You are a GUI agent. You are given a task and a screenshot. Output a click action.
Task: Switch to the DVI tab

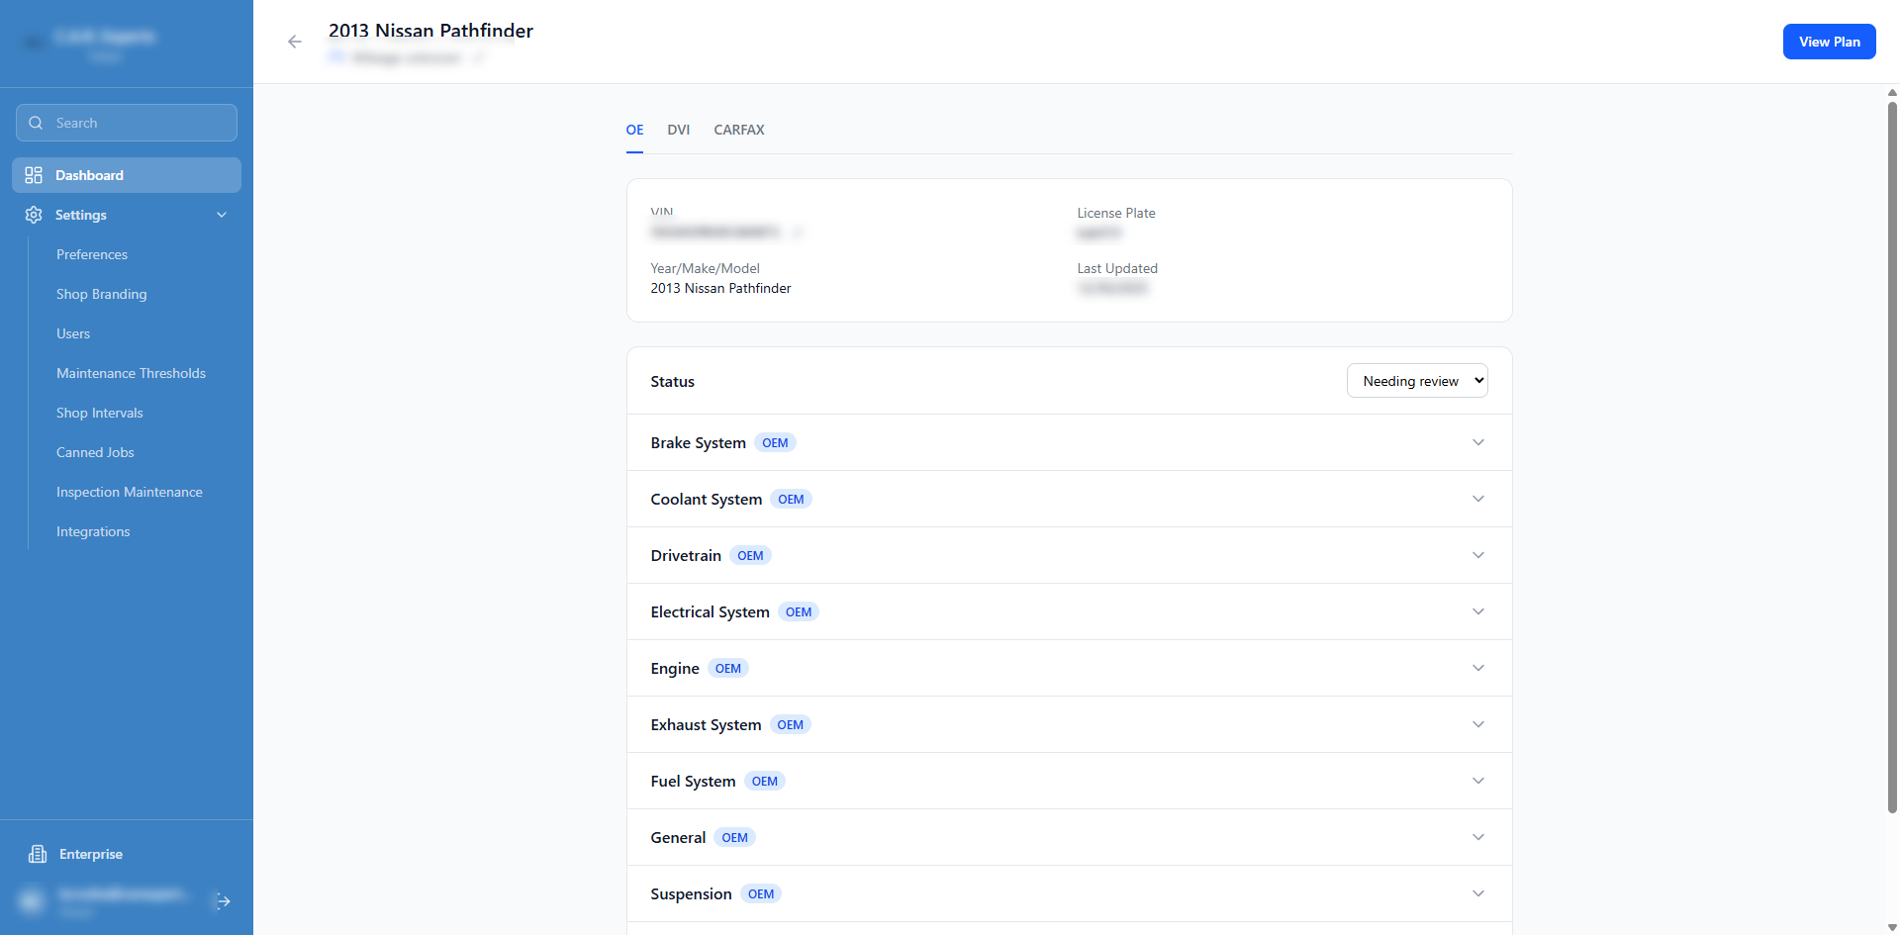coord(679,130)
